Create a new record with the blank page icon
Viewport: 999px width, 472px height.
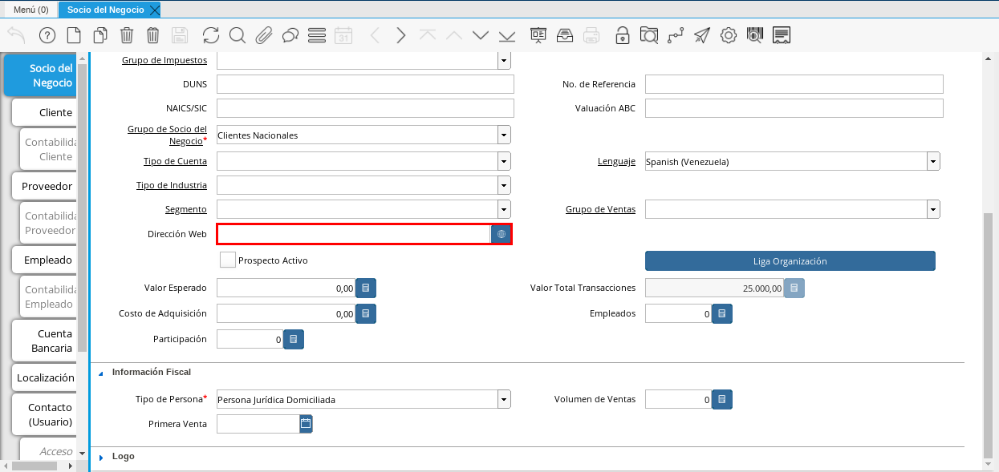pyautogui.click(x=74, y=35)
